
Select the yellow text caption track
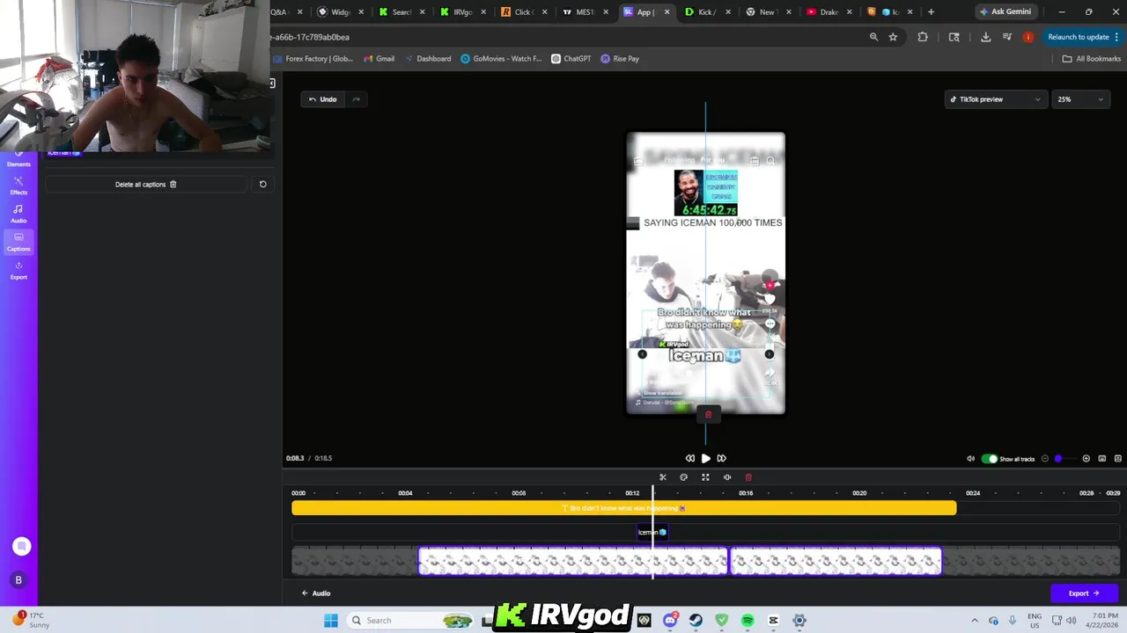point(623,508)
